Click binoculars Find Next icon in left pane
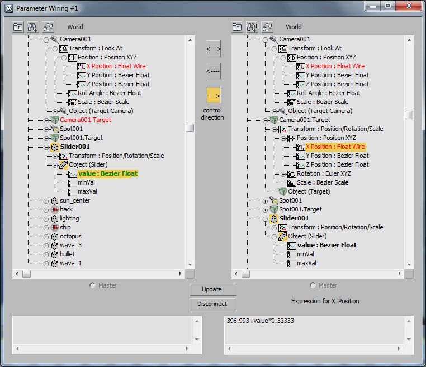 coord(33,27)
